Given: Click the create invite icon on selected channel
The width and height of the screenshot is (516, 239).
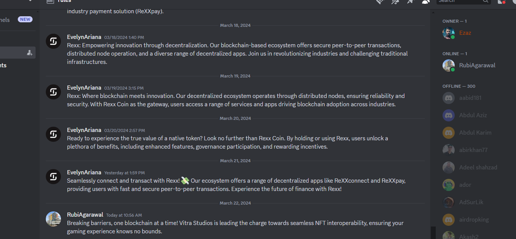Looking at the screenshot, I should 30,53.
